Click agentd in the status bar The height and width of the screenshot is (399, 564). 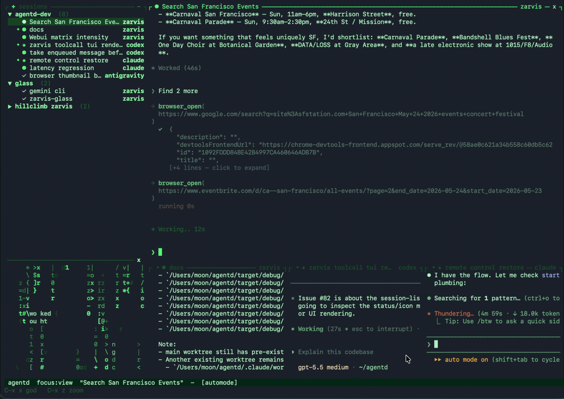tap(19, 383)
